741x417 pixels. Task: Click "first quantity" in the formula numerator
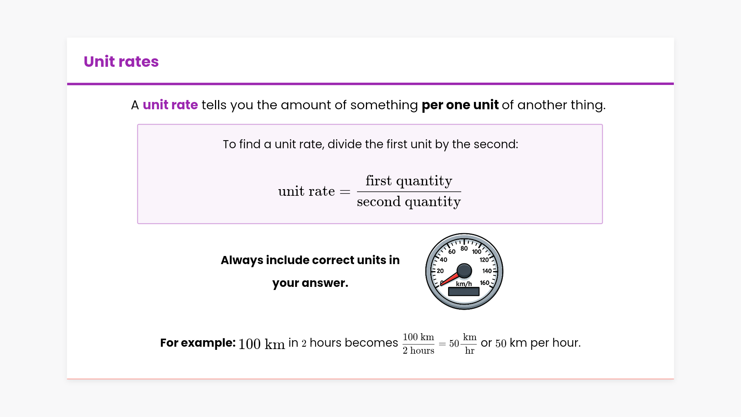click(x=409, y=181)
